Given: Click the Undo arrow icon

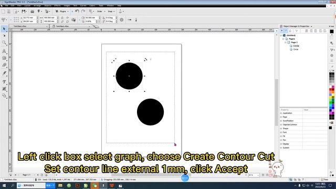Looking at the screenshot, I should [77, 11].
